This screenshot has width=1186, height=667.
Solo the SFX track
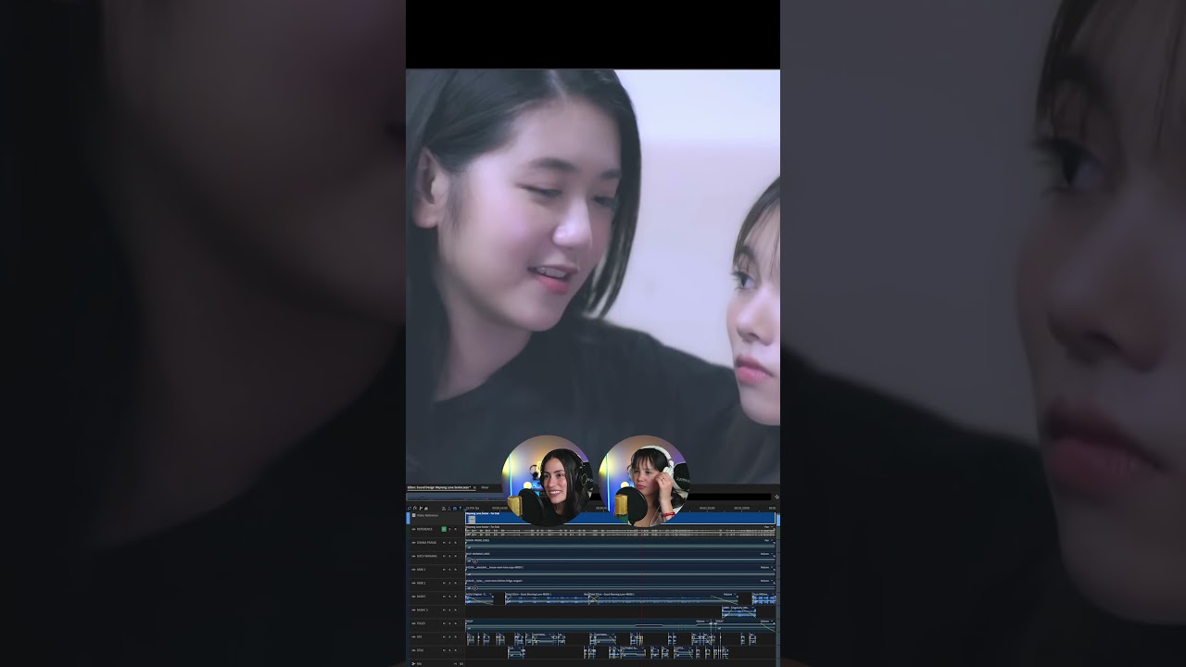(449, 637)
